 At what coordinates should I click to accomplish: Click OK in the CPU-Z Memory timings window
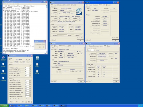116,40
